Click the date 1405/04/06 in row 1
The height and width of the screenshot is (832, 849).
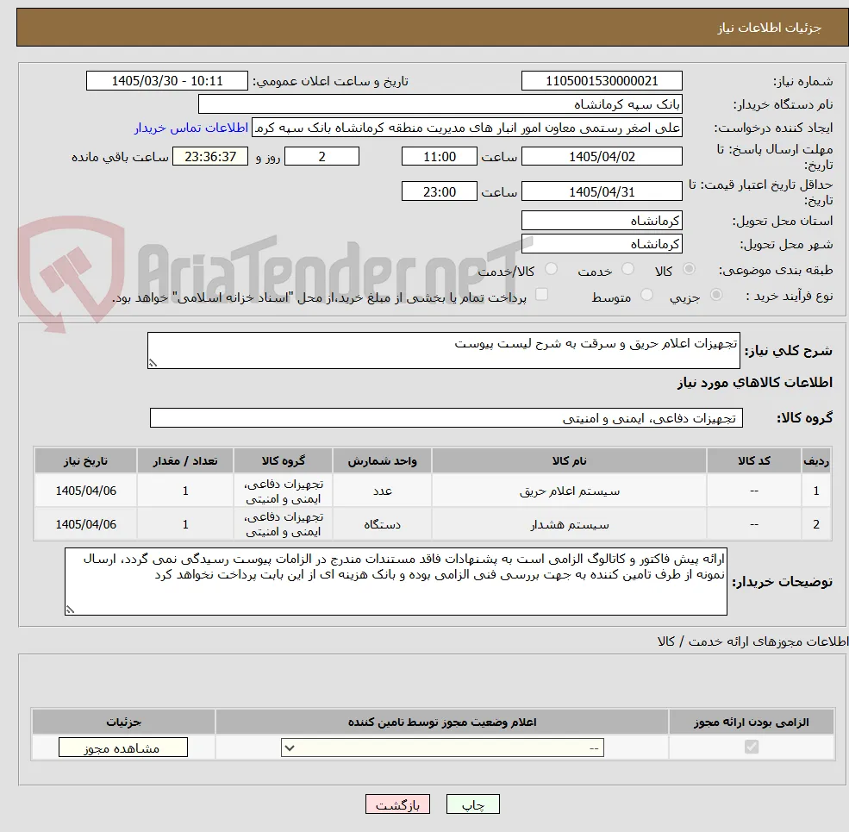[85, 491]
